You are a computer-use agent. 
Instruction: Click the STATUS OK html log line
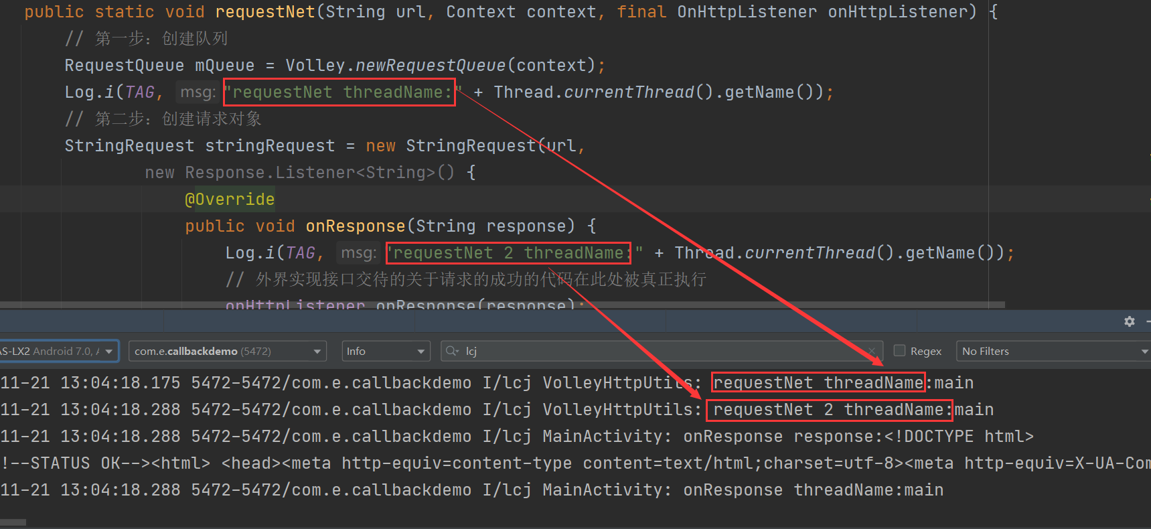pyautogui.click(x=575, y=463)
